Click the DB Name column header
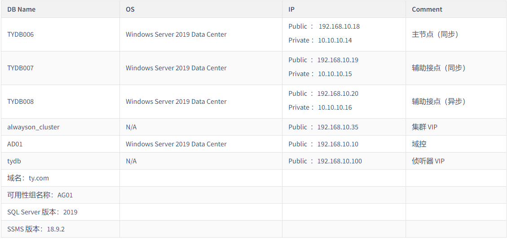 pos(21,9)
